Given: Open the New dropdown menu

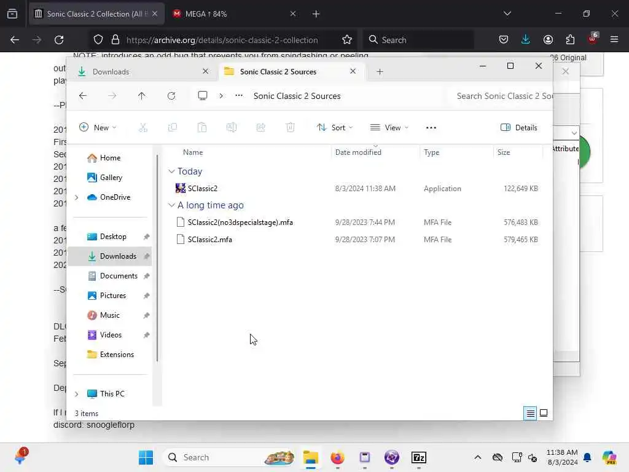Looking at the screenshot, I should click(x=98, y=128).
